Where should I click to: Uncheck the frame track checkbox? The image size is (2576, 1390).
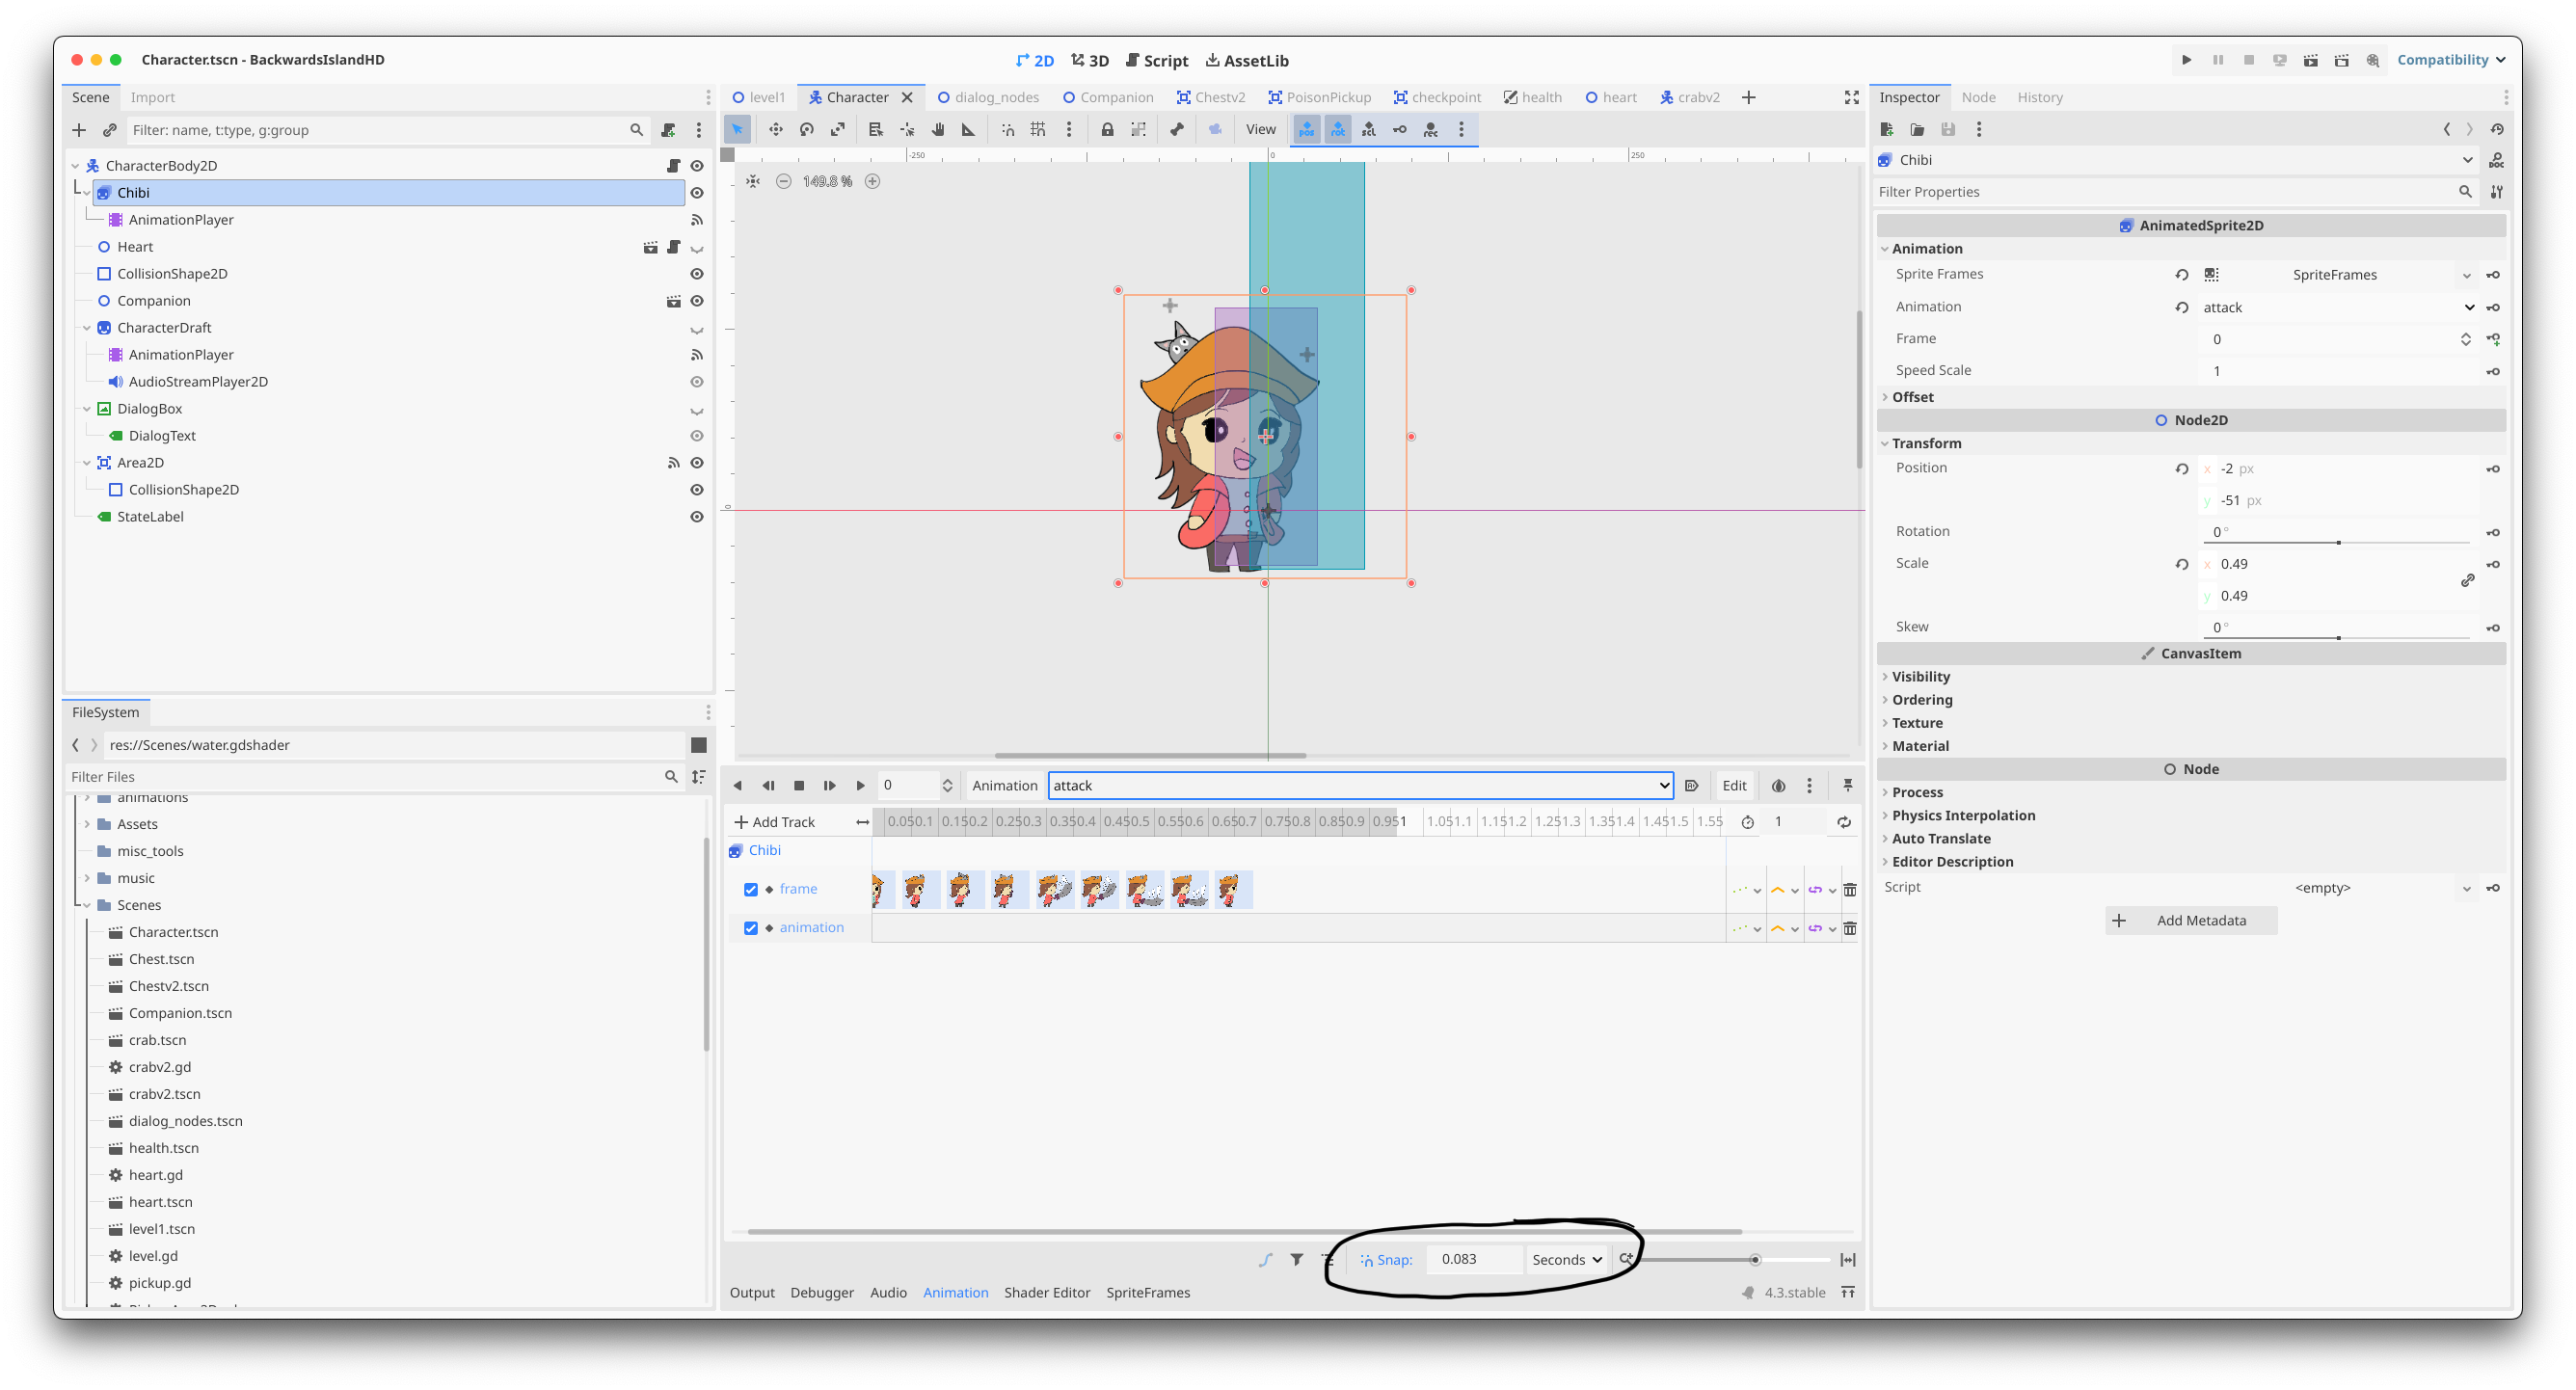coord(751,889)
